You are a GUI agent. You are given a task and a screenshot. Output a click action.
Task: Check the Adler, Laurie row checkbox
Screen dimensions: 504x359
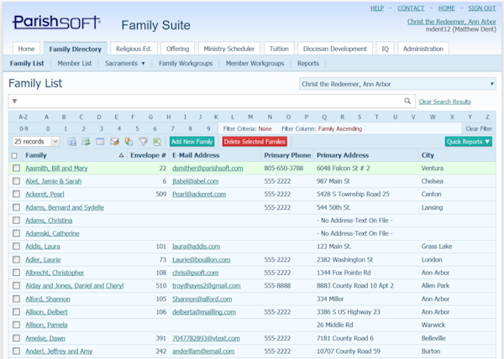(x=16, y=259)
